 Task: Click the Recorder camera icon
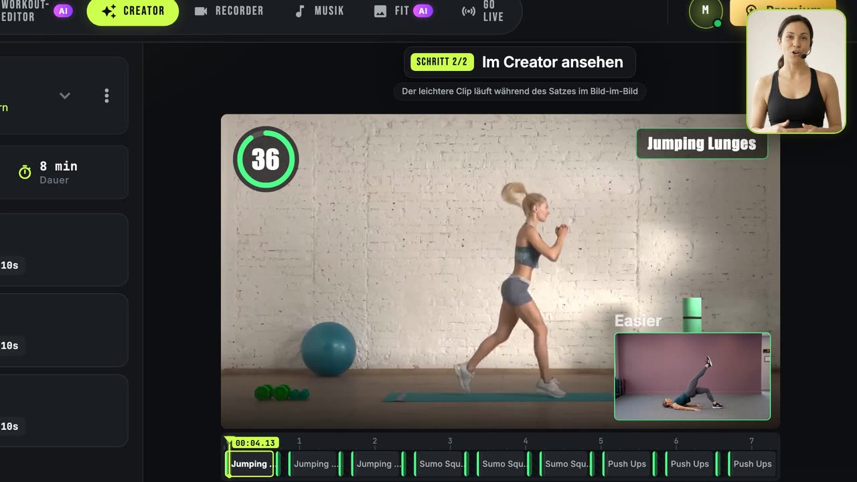(201, 11)
